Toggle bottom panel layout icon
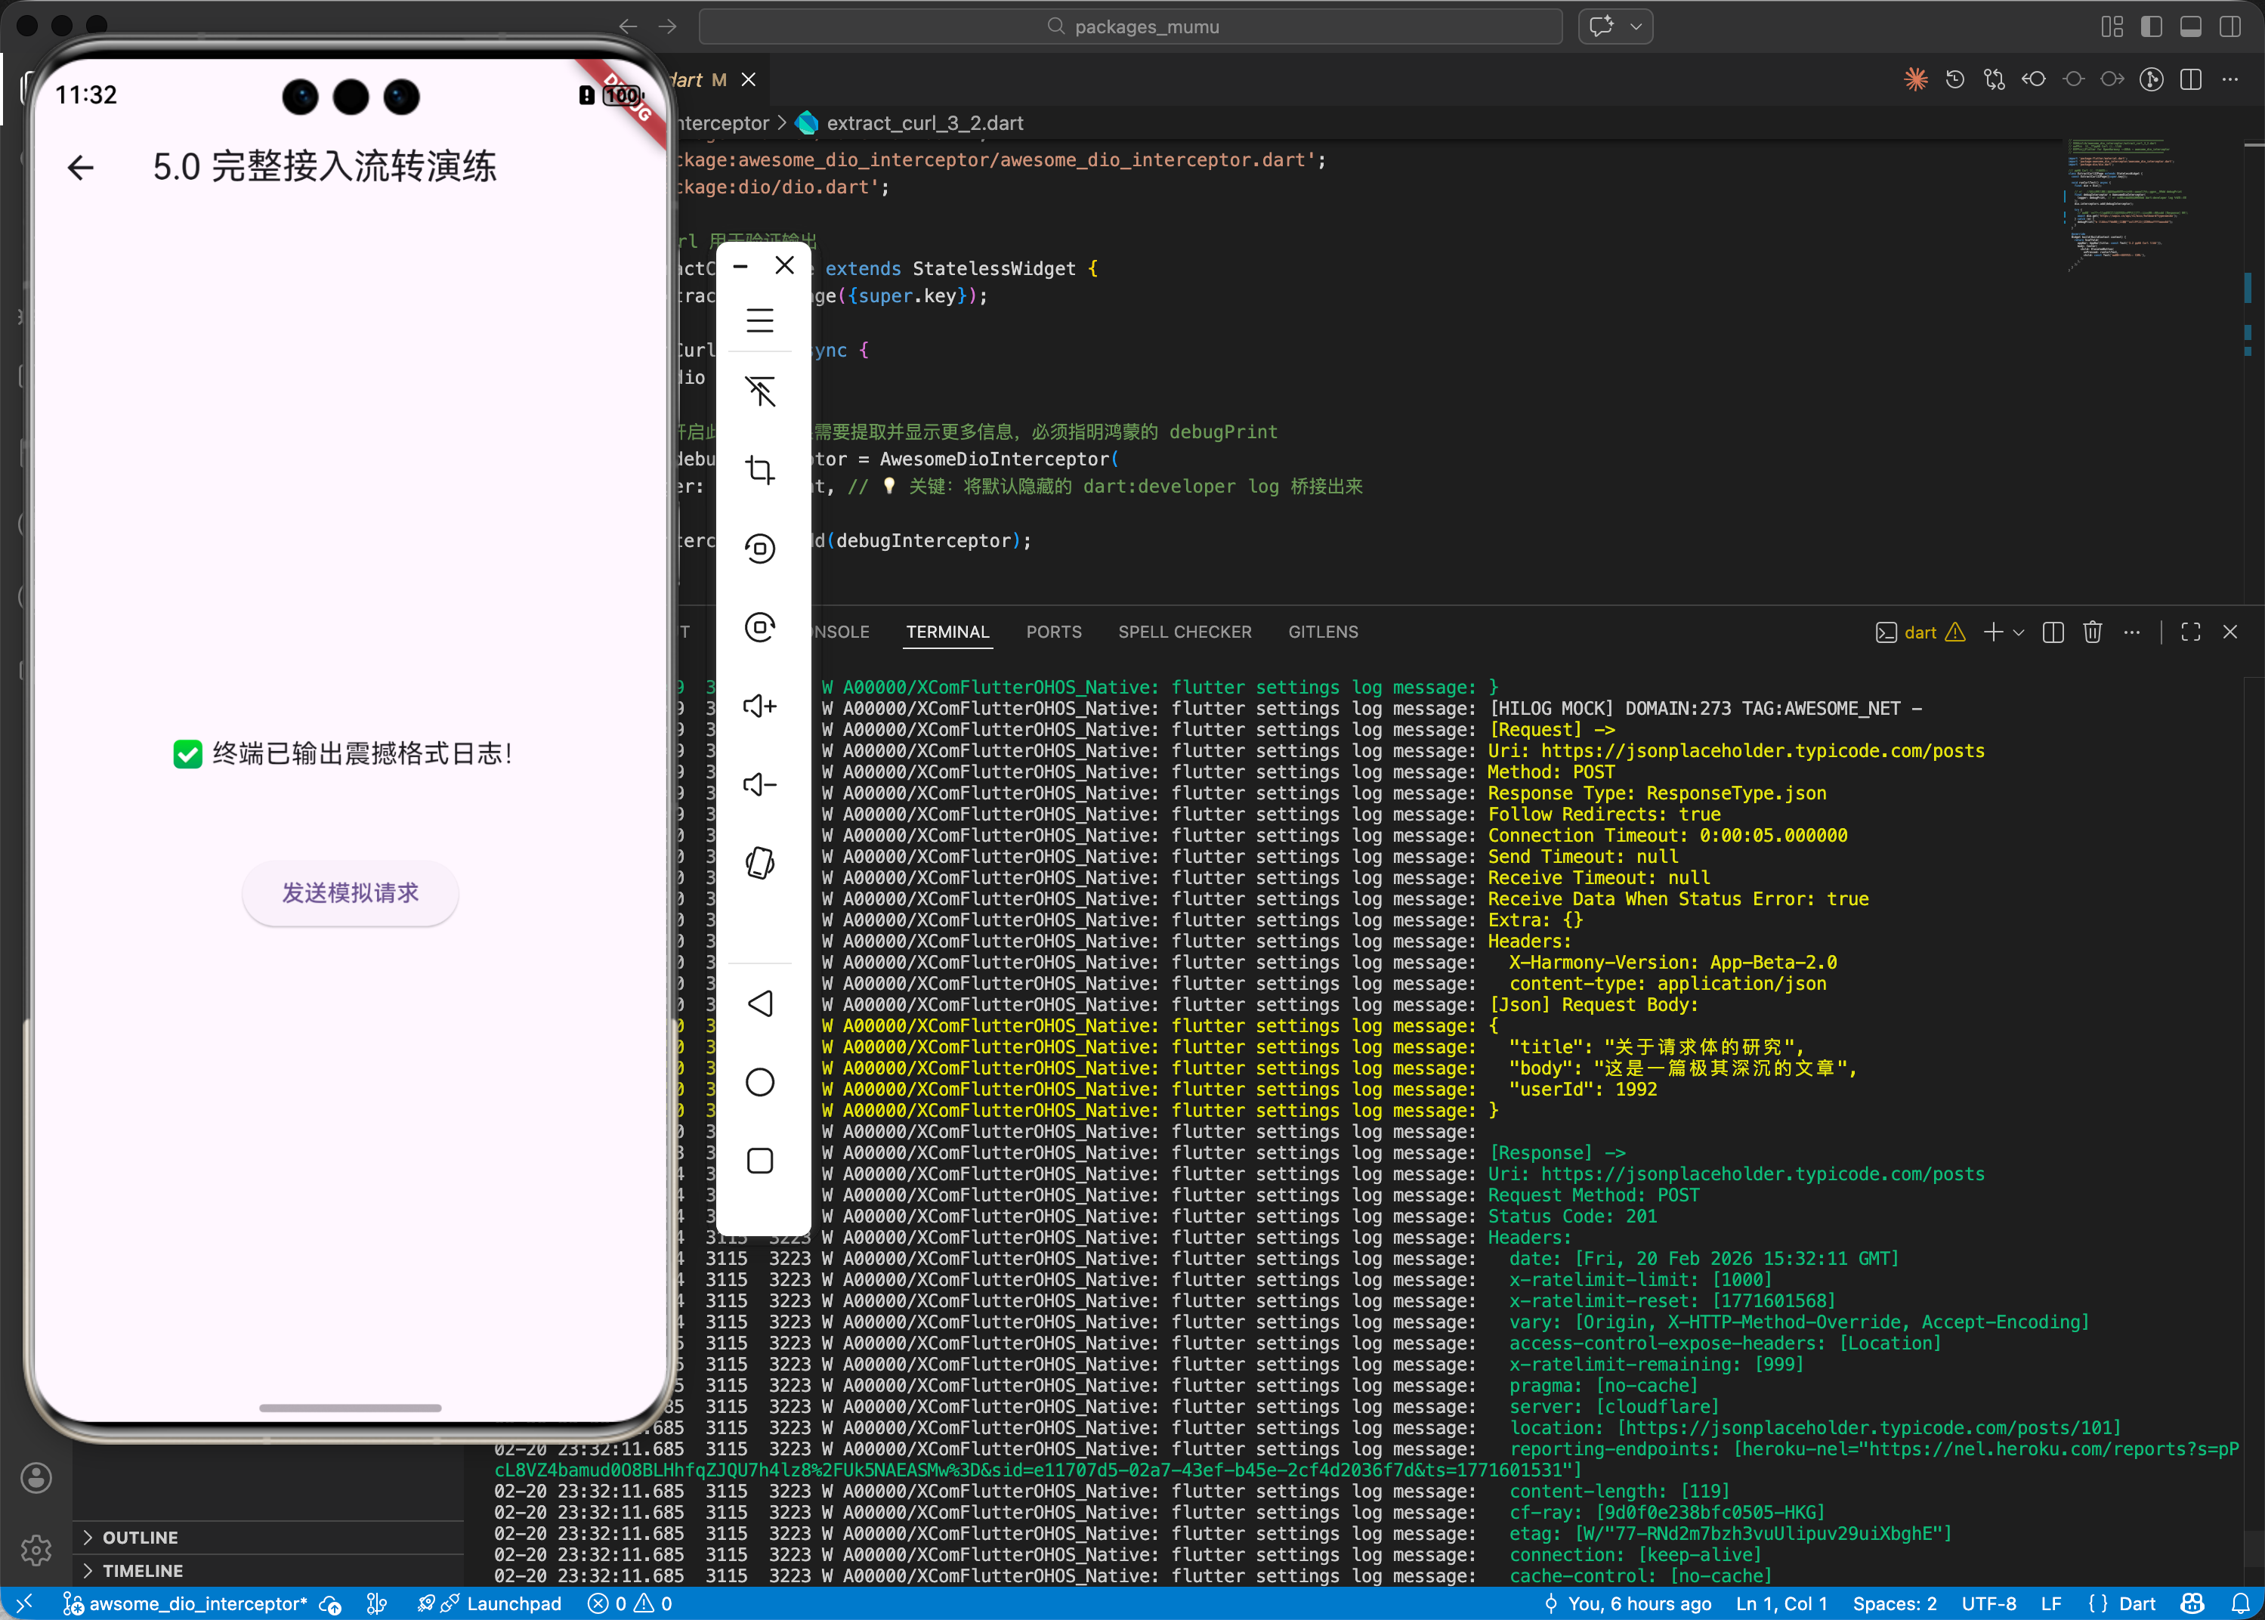Image resolution: width=2265 pixels, height=1620 pixels. 2190,27
